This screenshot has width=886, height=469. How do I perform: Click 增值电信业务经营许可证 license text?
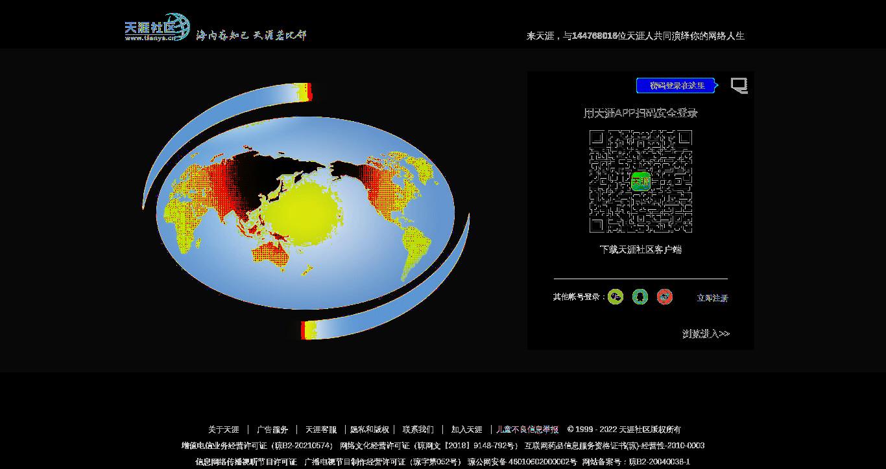coord(257,446)
